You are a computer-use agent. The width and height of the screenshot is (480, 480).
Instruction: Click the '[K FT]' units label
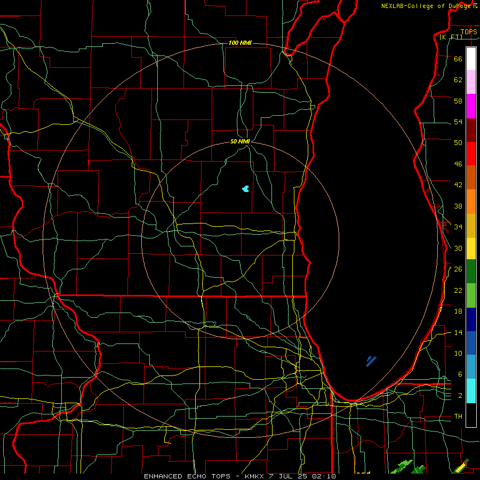point(451,37)
